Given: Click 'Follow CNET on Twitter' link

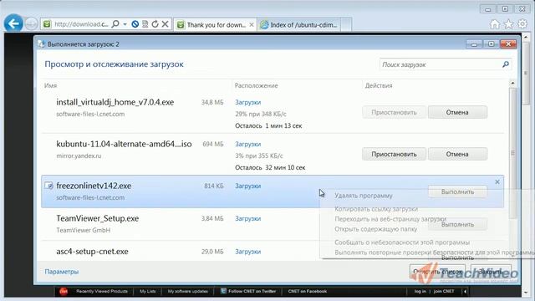Looking at the screenshot, I should [x=252, y=292].
